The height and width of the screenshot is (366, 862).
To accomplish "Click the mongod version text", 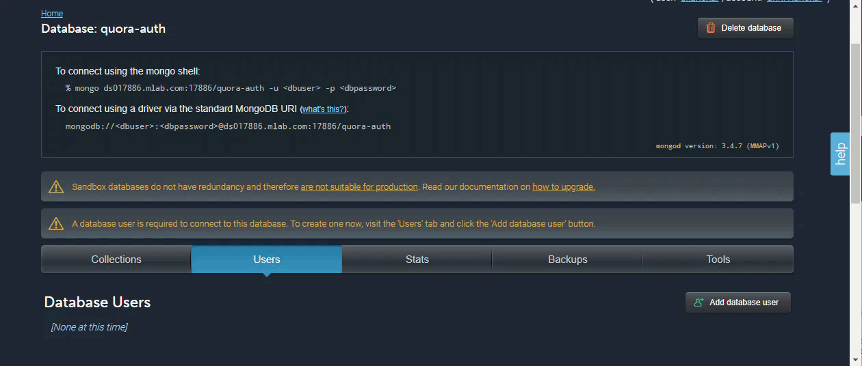I will coord(717,146).
